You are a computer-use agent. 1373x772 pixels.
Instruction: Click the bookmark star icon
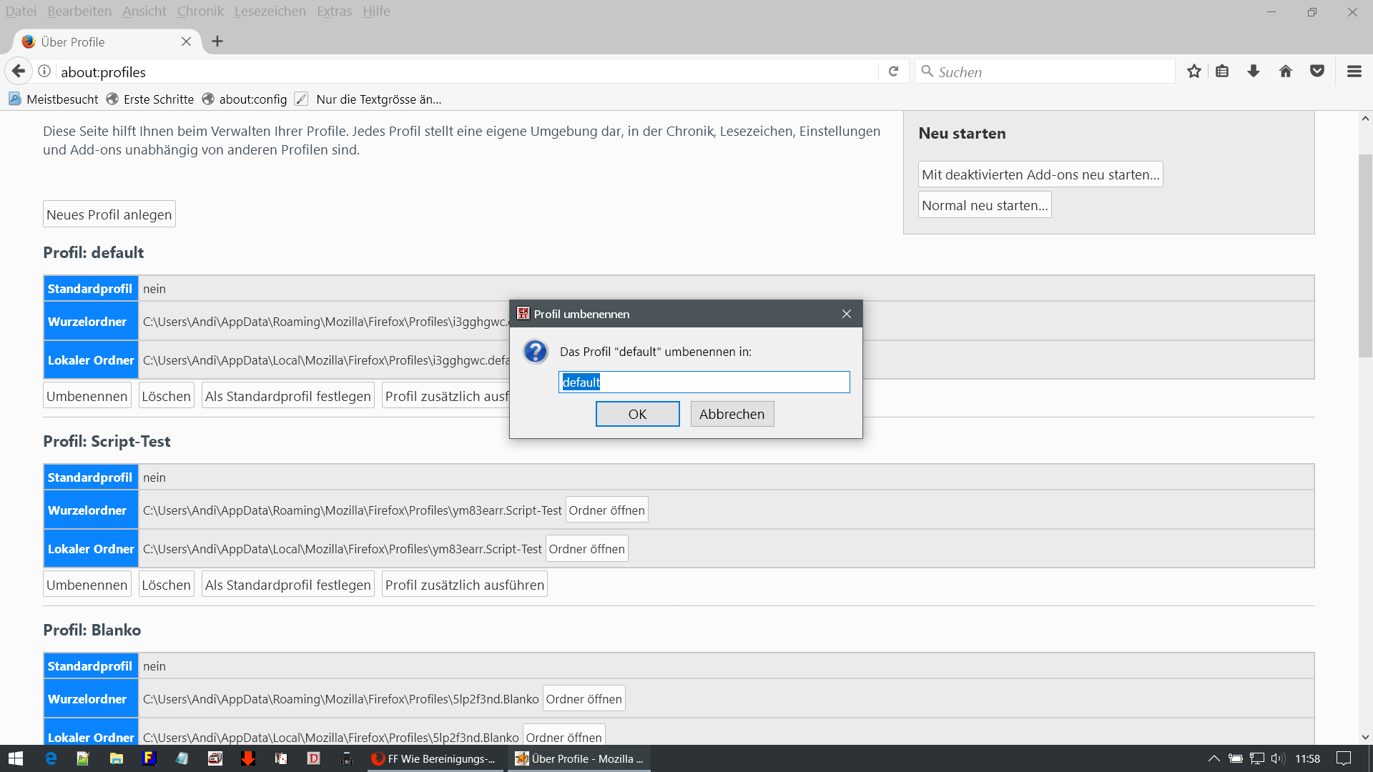coord(1194,71)
